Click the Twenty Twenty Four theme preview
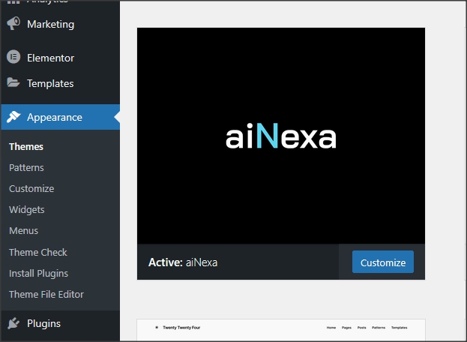Image resolution: width=467 pixels, height=342 pixels. (x=281, y=330)
